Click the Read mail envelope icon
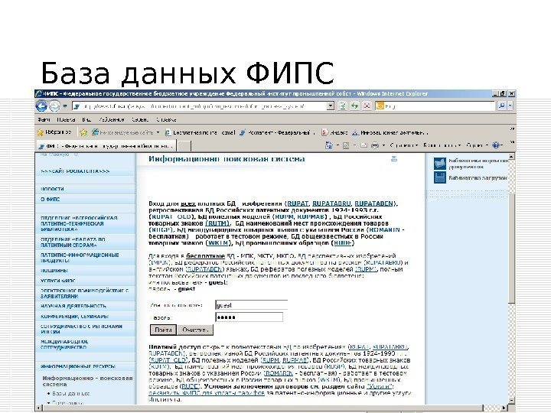This screenshot has height=413, width=551. (364, 145)
